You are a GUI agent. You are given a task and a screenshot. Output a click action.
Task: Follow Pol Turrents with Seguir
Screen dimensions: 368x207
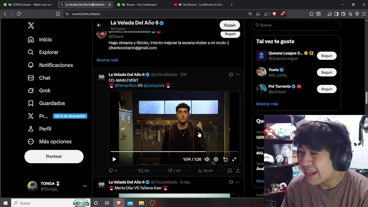(327, 89)
